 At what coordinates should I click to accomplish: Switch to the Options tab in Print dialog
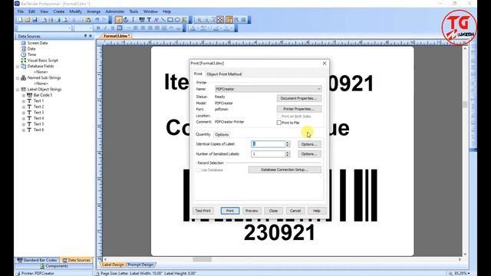pos(222,135)
